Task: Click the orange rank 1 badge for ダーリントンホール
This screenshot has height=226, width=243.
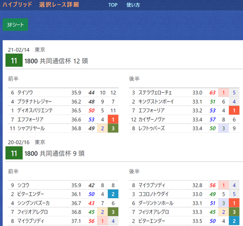Action: coord(234,203)
